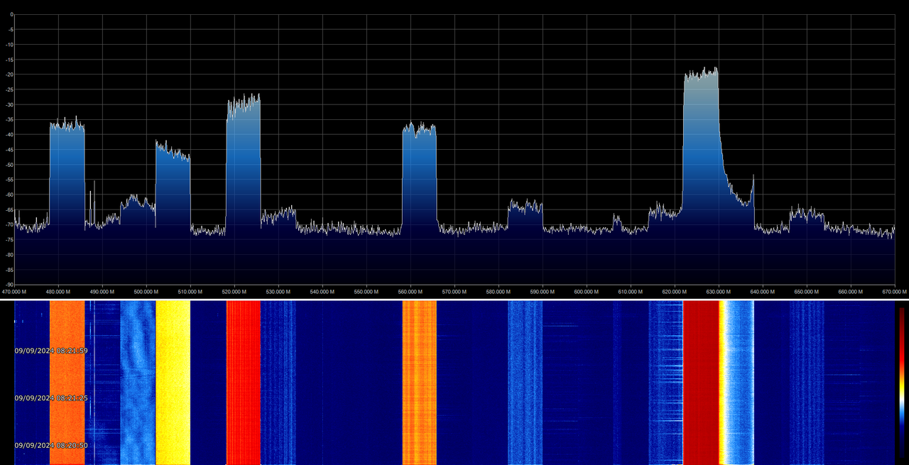Click the 510.000 M frequency axis label

coord(190,292)
